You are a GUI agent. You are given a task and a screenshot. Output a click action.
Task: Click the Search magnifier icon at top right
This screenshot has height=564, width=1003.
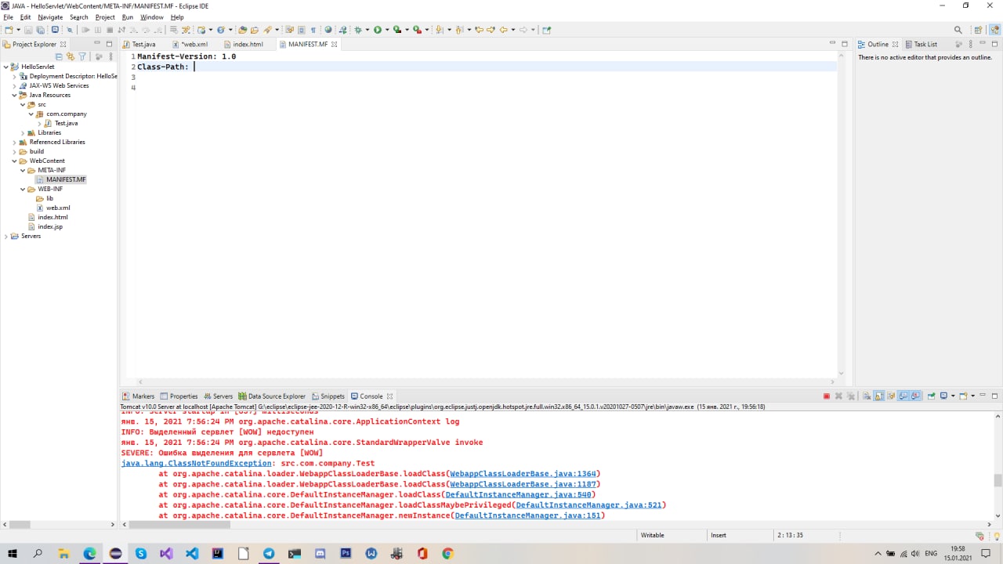click(x=958, y=30)
